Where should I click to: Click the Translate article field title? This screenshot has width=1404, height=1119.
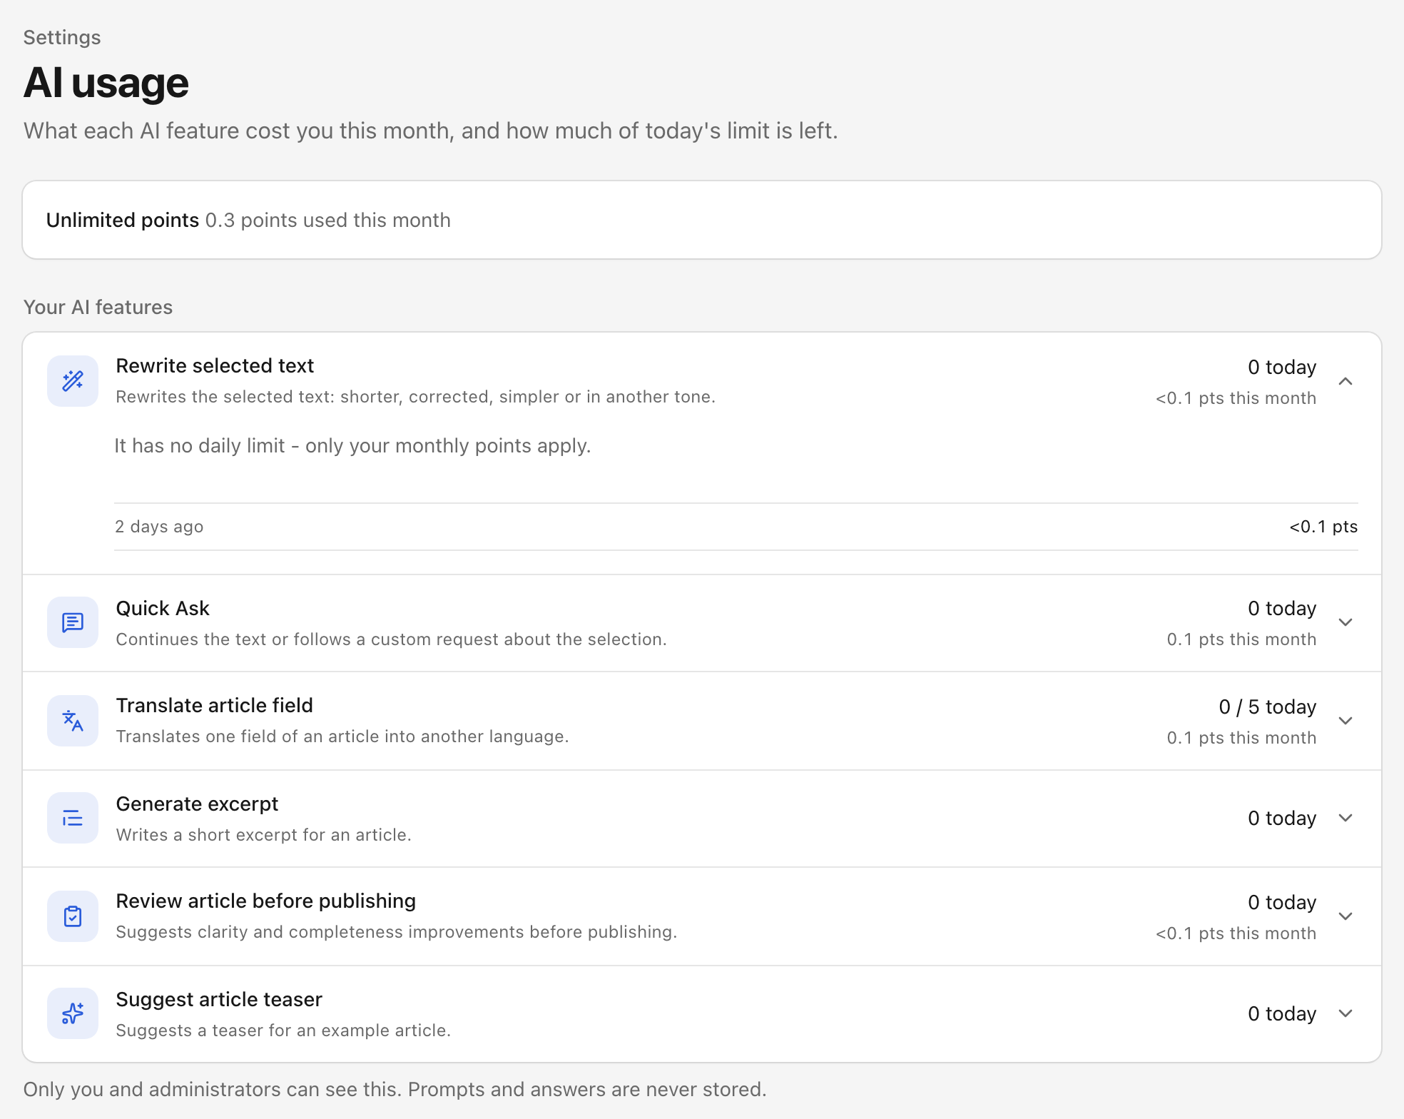point(215,705)
